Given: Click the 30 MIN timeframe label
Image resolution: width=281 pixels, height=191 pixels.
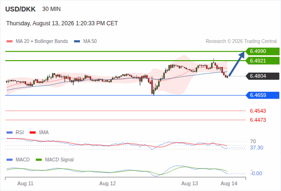Looking at the screenshot, I should [x=51, y=9].
